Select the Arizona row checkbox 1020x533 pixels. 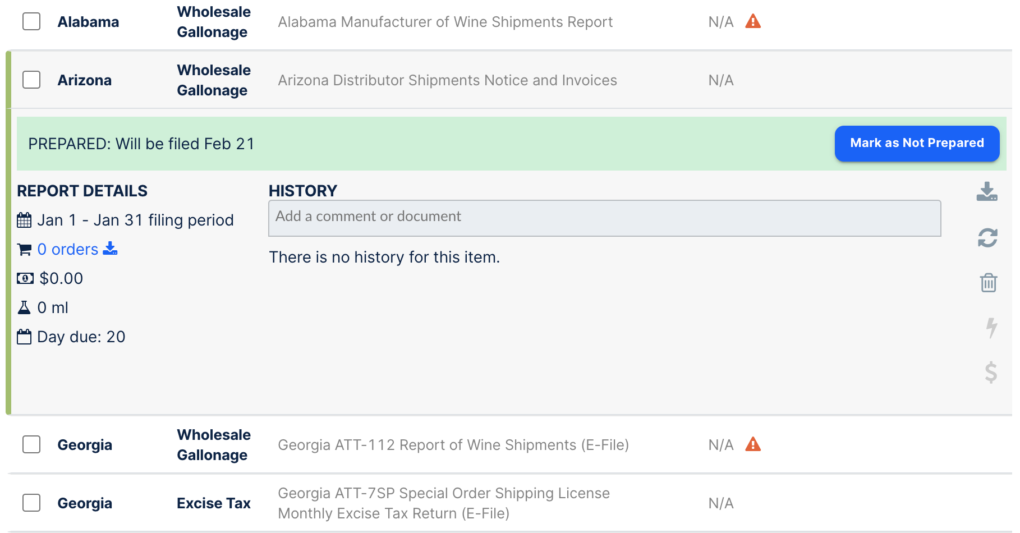pos(31,80)
